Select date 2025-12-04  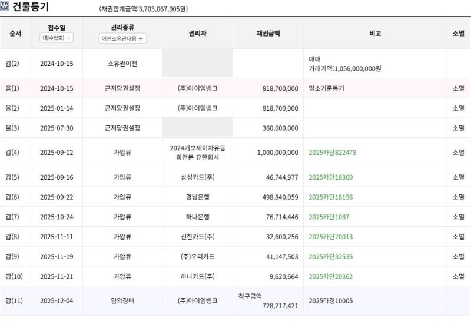(57, 300)
